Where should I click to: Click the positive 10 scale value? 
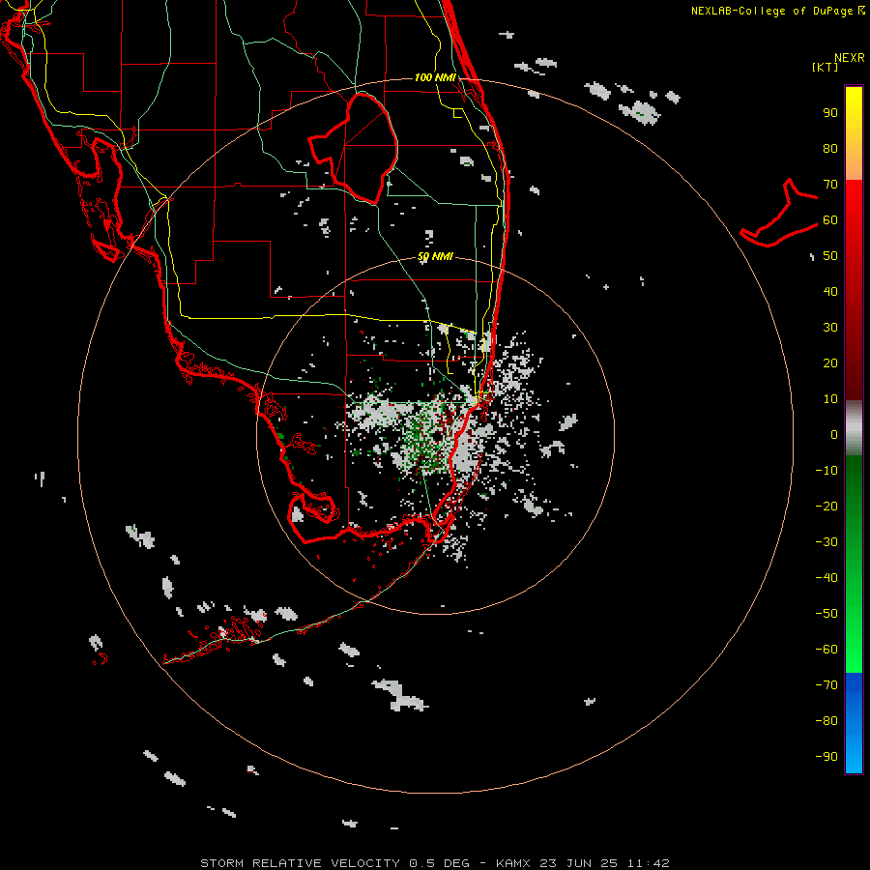(830, 399)
